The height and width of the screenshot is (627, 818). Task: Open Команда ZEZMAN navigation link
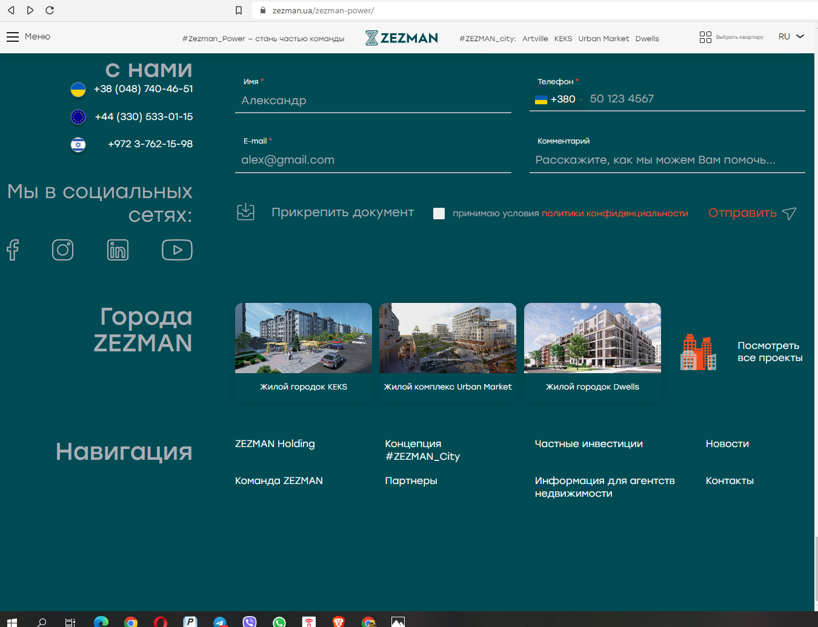pos(279,481)
